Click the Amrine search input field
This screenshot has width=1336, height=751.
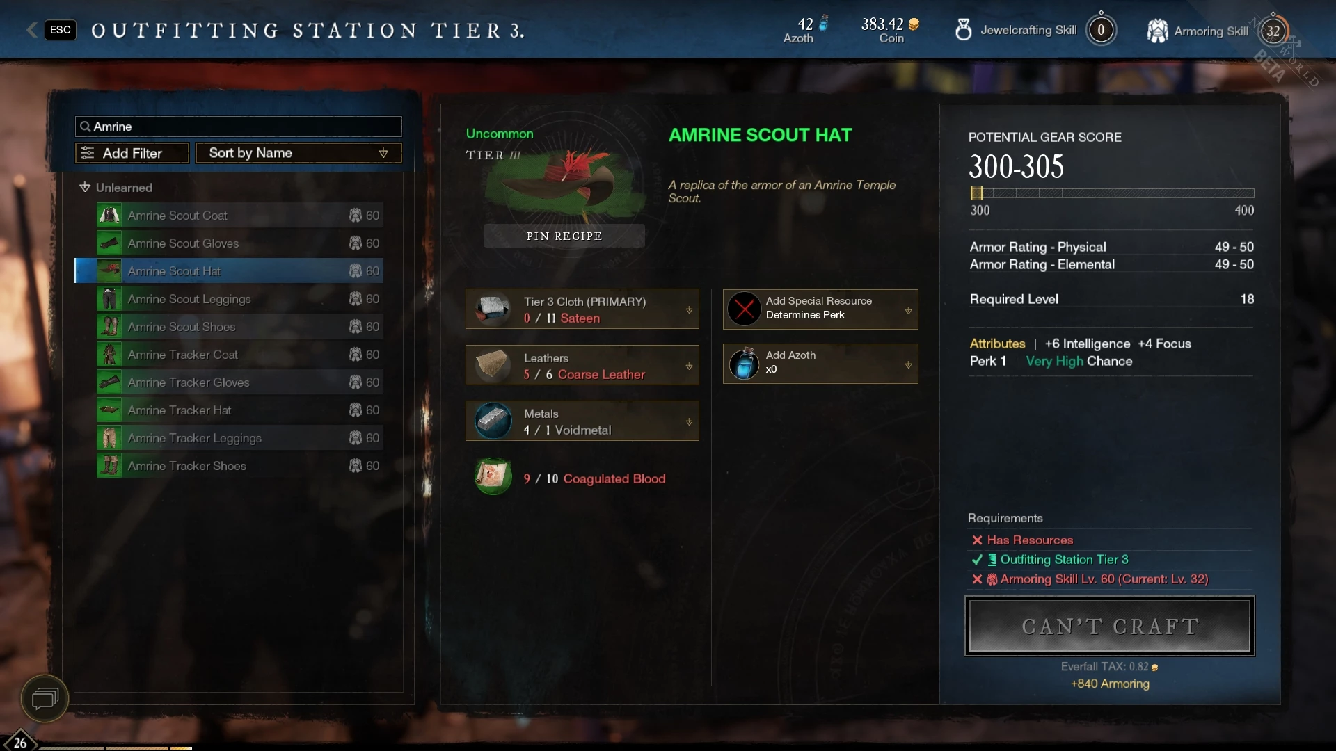239,127
